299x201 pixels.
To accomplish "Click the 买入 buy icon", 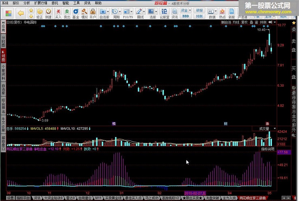I will tap(58, 12).
